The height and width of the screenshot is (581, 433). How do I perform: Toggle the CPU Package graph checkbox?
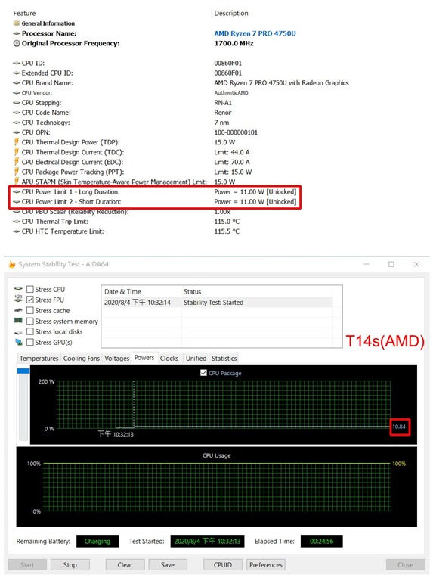point(203,373)
